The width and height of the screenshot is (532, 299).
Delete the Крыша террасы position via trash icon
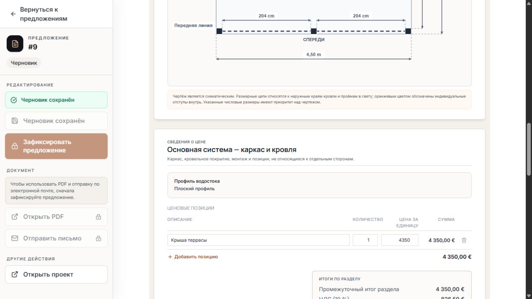464,240
